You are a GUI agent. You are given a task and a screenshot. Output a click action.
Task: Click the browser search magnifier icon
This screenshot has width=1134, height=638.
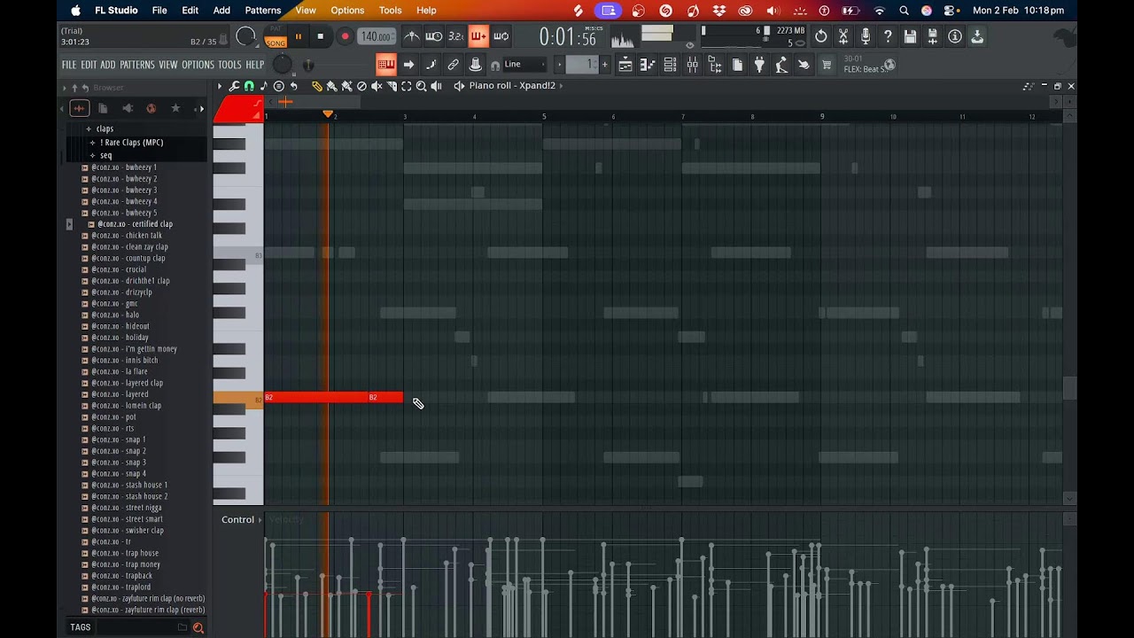click(x=198, y=627)
